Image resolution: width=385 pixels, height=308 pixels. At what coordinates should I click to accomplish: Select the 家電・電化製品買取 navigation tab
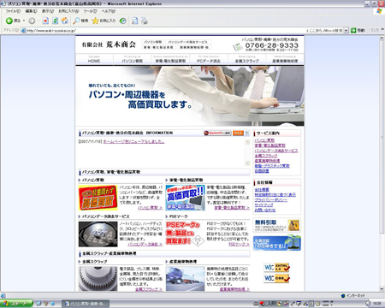point(170,59)
